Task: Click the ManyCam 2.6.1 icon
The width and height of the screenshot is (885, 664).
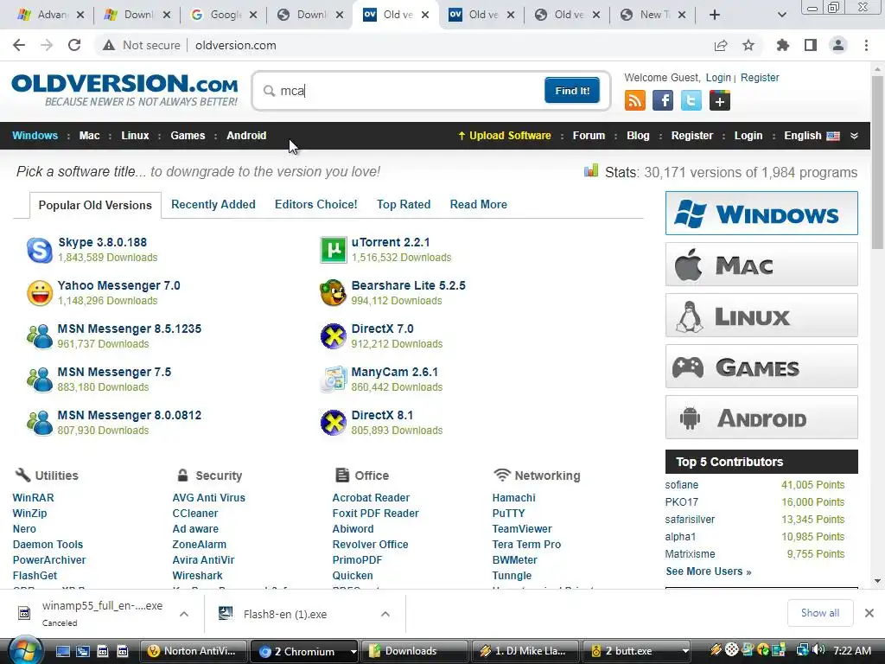Action: pyautogui.click(x=334, y=380)
